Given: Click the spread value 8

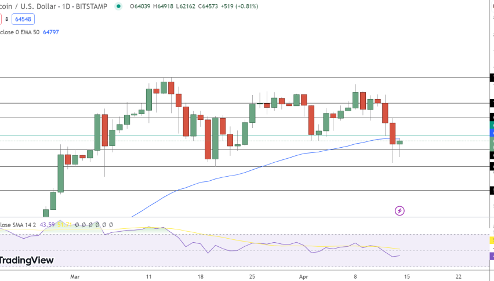Looking at the screenshot, I should coord(6,19).
